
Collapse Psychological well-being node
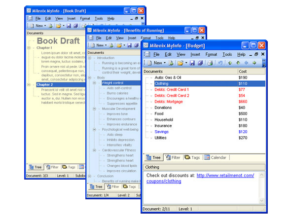(94, 129)
